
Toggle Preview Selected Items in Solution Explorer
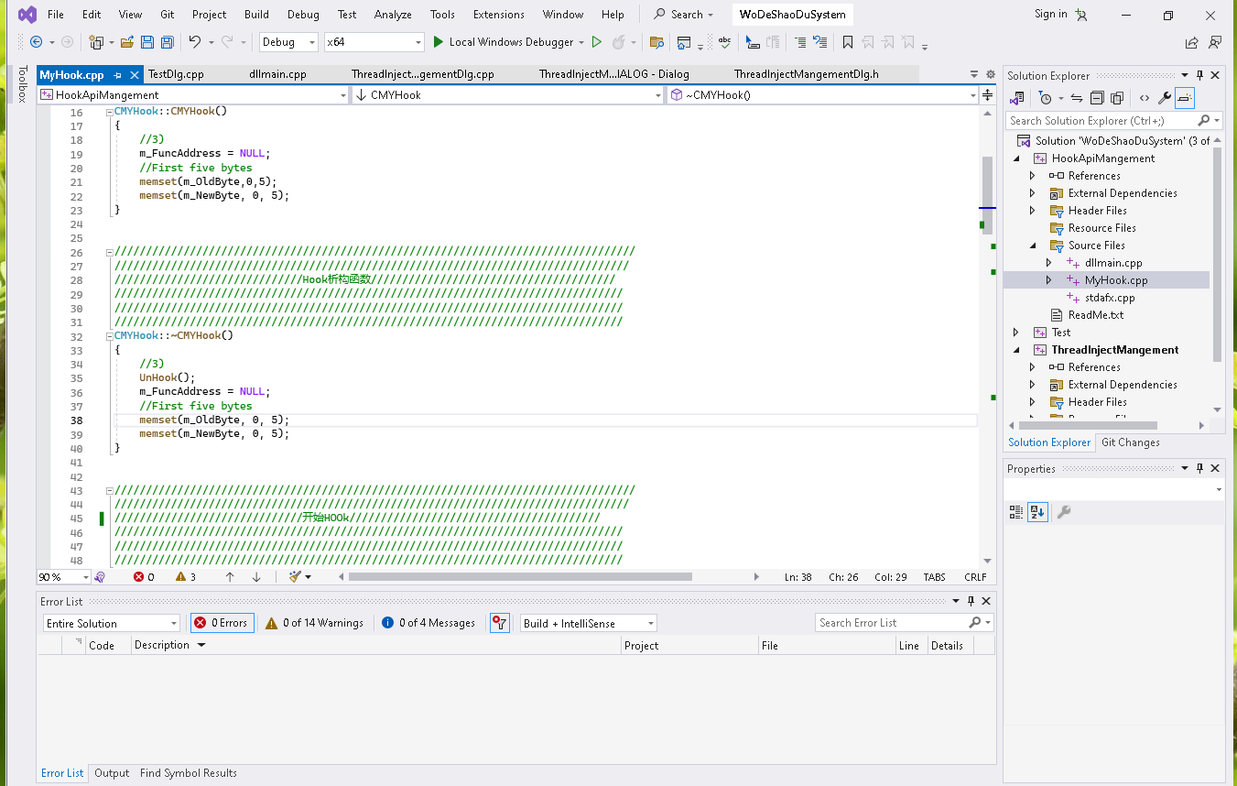tap(1185, 98)
